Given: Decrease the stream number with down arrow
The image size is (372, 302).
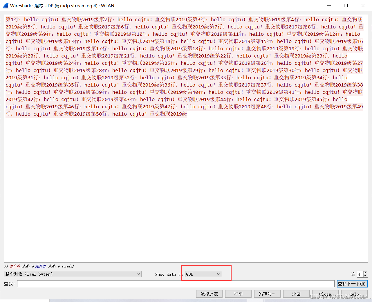Looking at the screenshot, I should click(x=365, y=276).
